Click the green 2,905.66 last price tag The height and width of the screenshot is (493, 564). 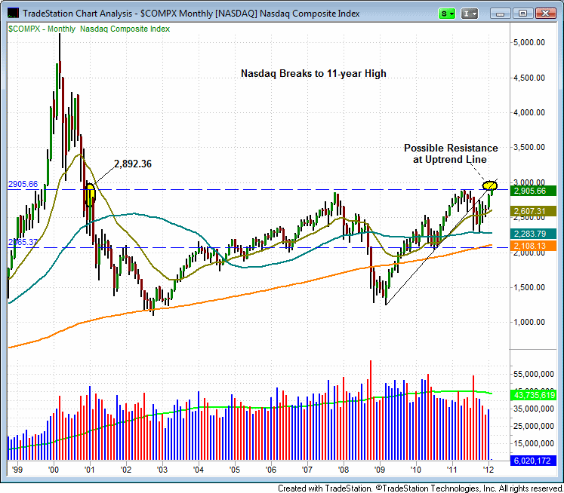click(x=534, y=191)
